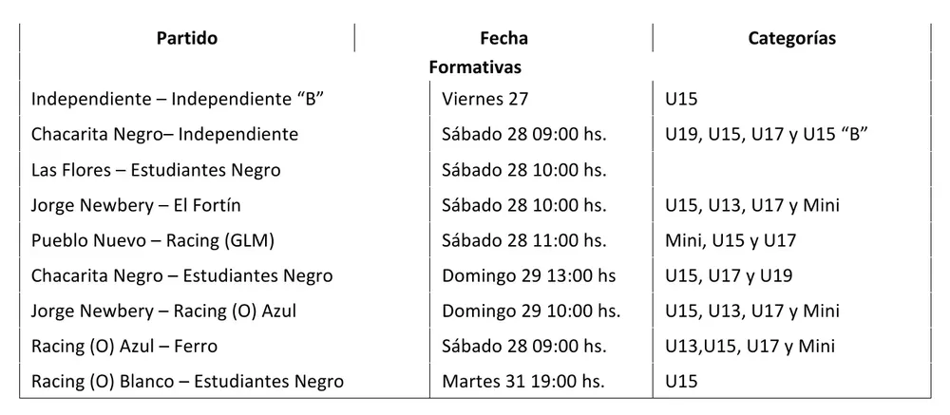Select the Formativas section heading
This screenshot has width=950, height=415.
click(x=474, y=67)
